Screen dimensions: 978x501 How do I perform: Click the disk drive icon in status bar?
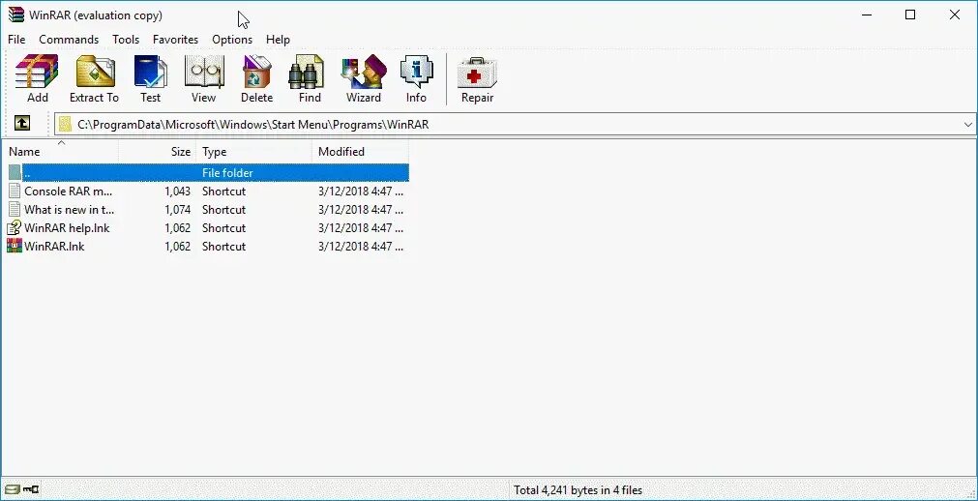point(12,489)
